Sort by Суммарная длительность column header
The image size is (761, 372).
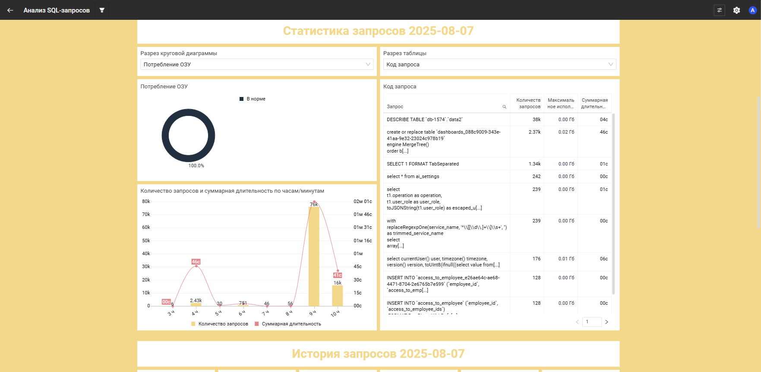[x=594, y=103]
